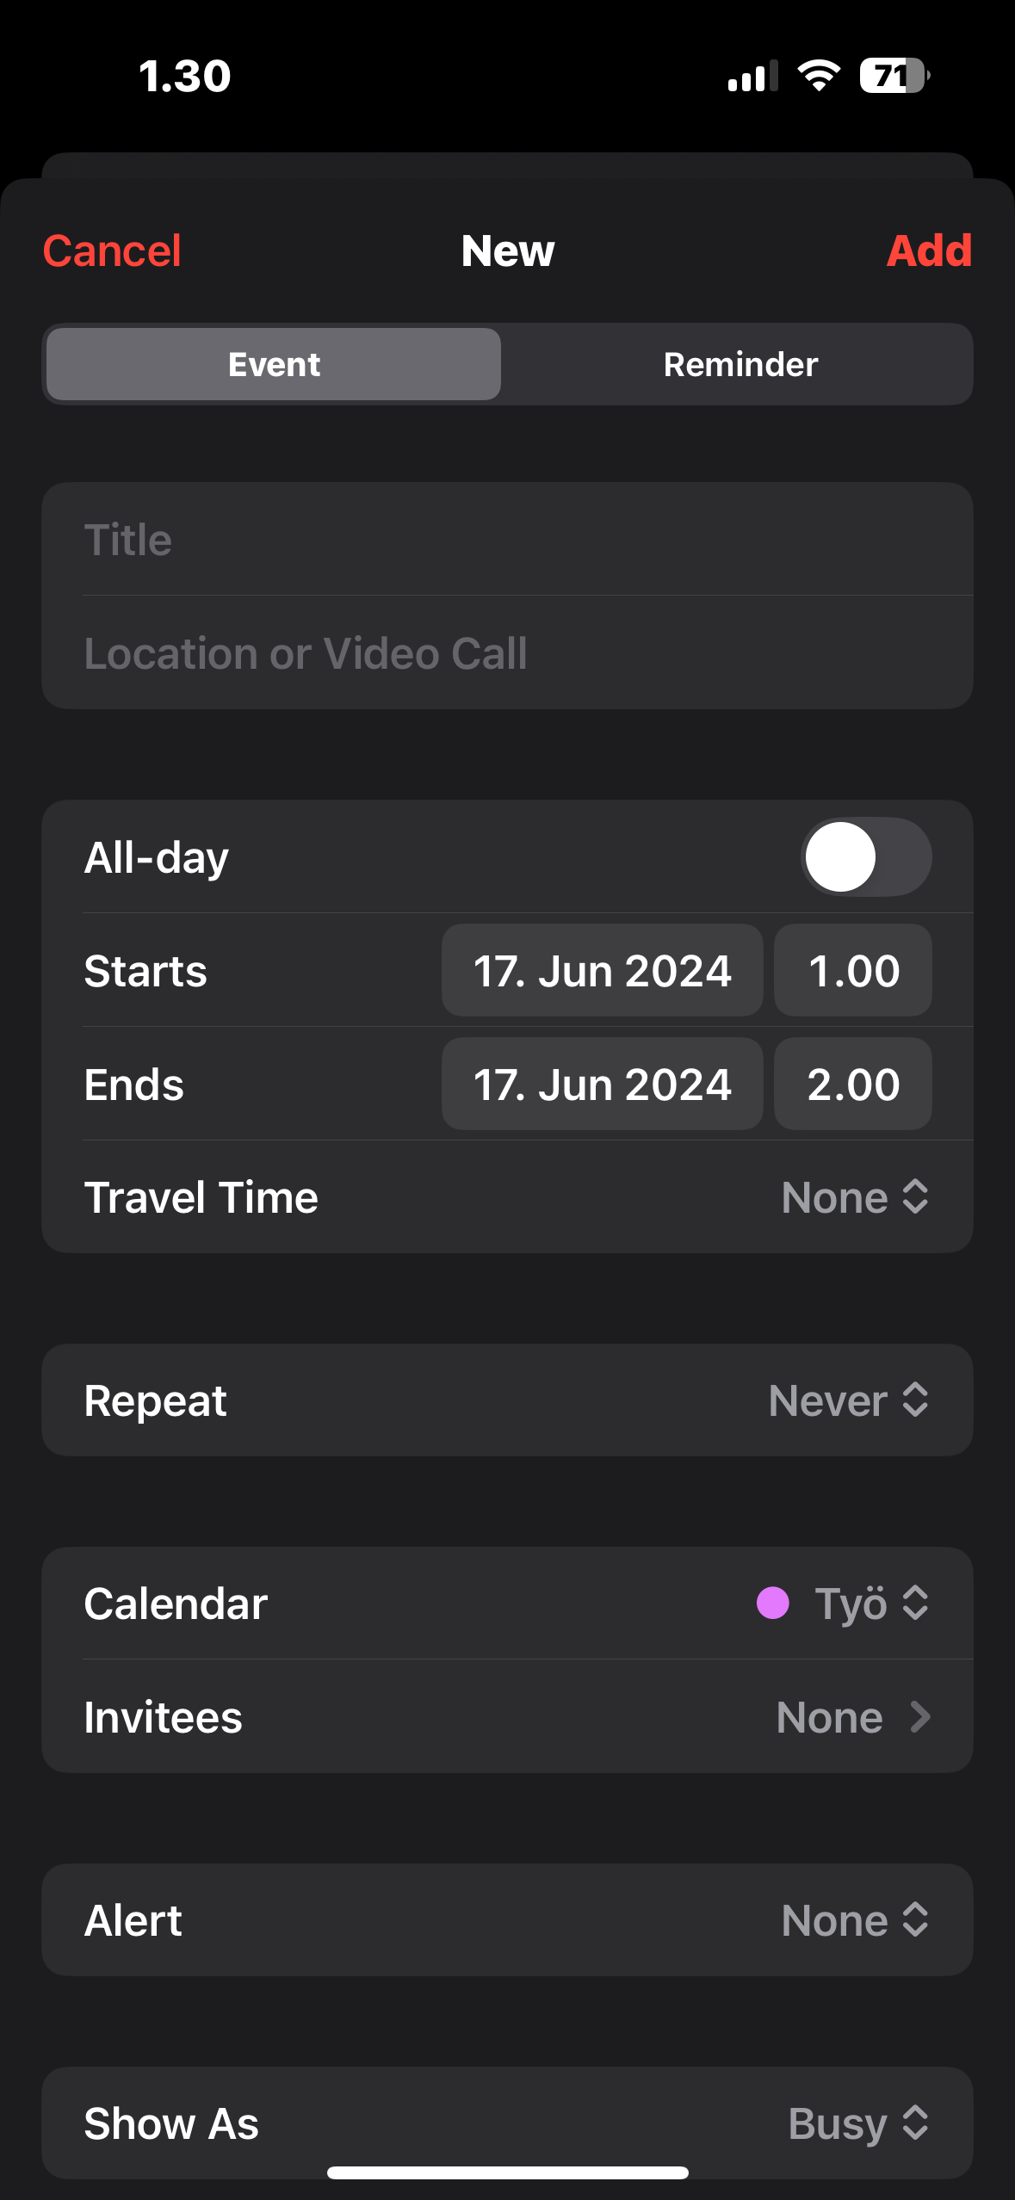Switch to the Reminder tab

(x=740, y=364)
